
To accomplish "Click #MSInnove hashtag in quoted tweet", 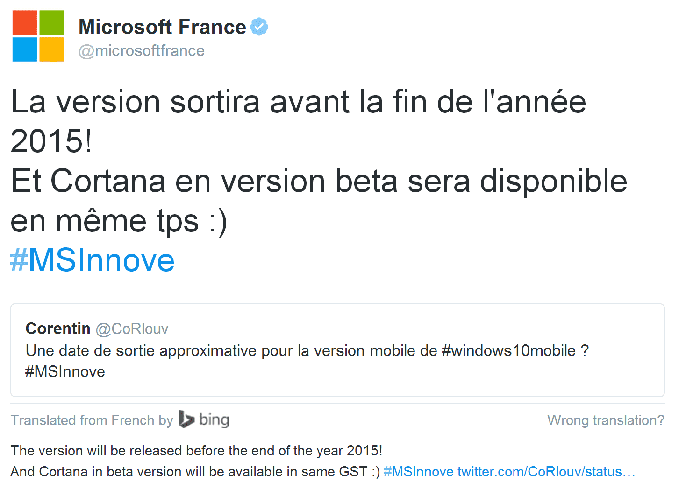I will (65, 372).
